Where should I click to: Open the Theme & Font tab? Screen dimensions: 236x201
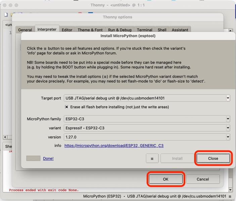pyautogui.click(x=90, y=30)
